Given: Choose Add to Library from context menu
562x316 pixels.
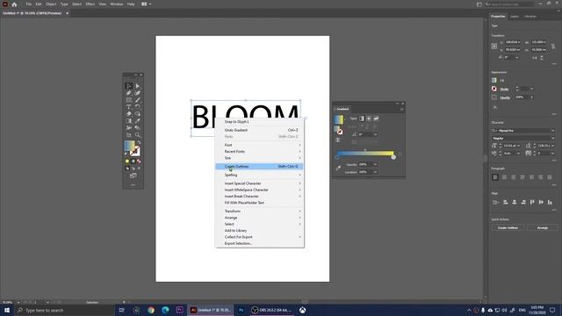Looking at the screenshot, I should 260,230.
